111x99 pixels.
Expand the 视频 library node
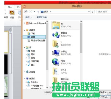(26, 51)
